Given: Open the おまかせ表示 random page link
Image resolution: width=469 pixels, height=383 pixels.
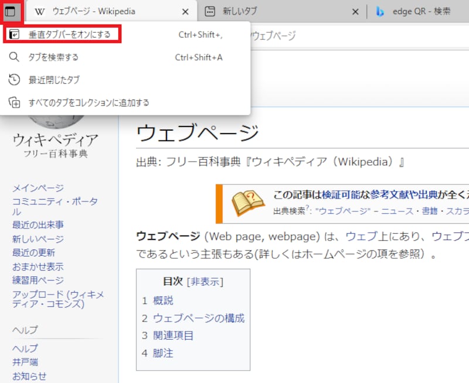Looking at the screenshot, I should pos(38,266).
